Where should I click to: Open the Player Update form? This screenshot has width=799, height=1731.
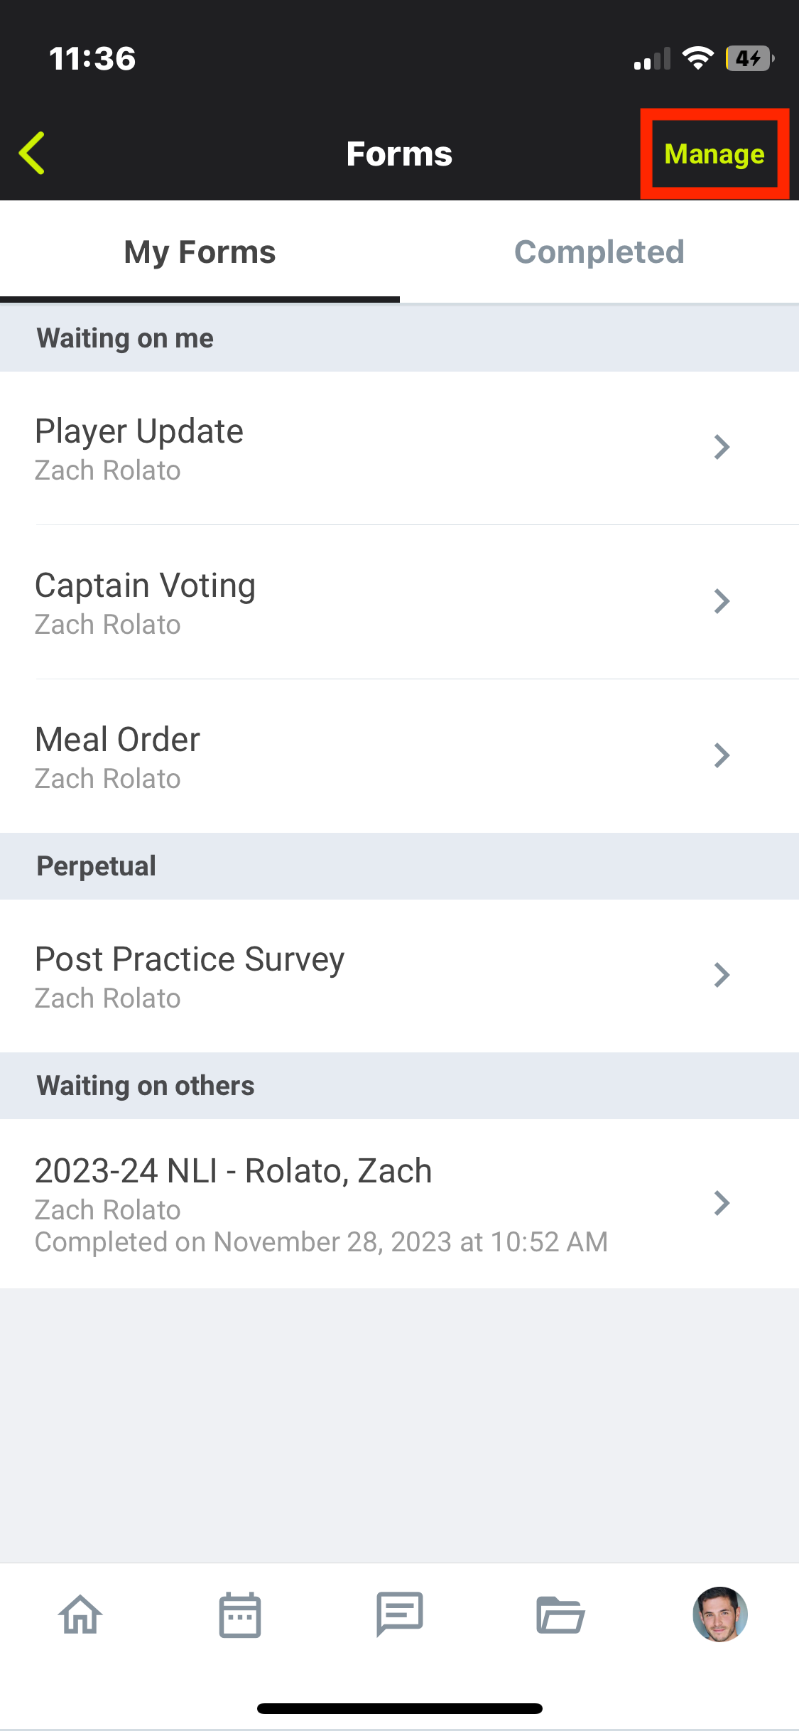(399, 448)
